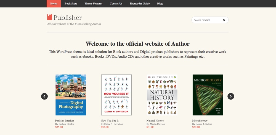Click author By Cathy N. Davidson
Screen dimensions: 276x135
pyautogui.click(x=112, y=124)
